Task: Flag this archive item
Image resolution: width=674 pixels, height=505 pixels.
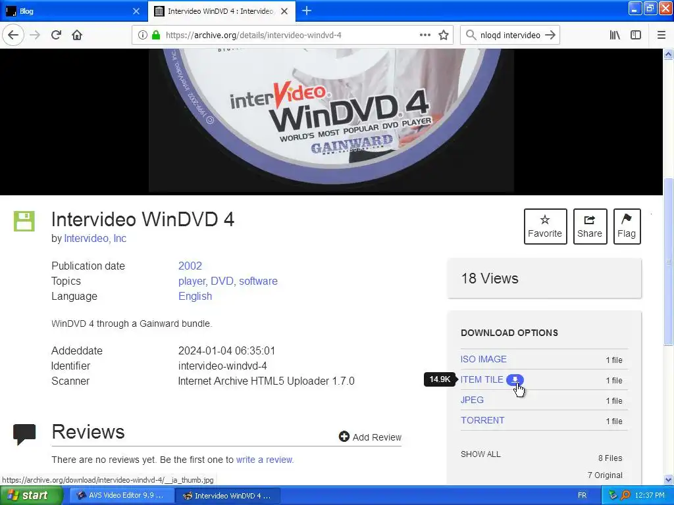Action: click(x=627, y=226)
